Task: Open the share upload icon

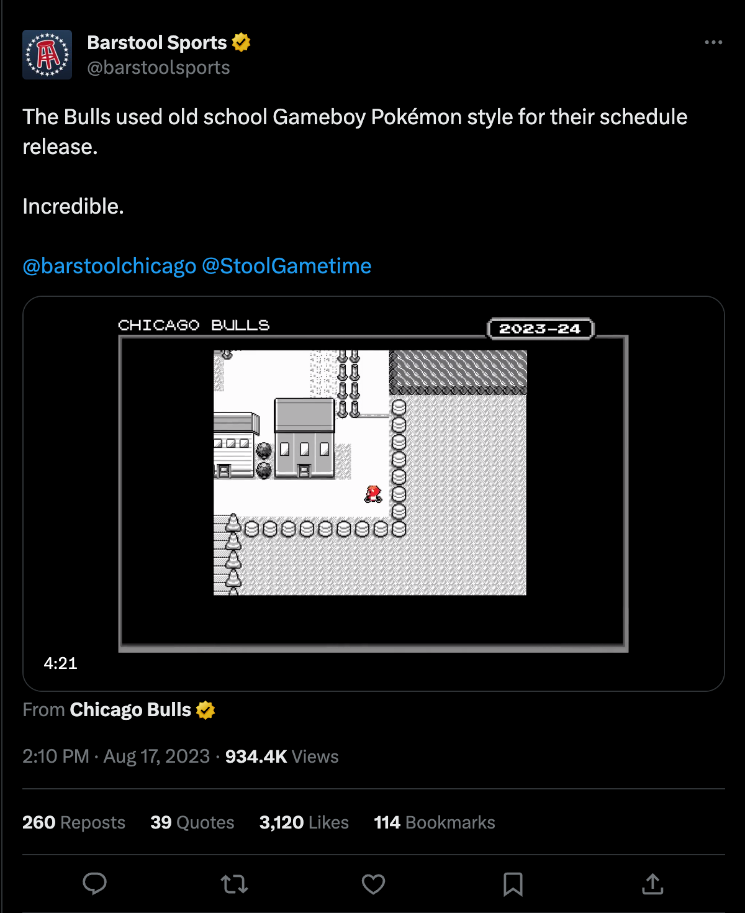Action: tap(652, 883)
